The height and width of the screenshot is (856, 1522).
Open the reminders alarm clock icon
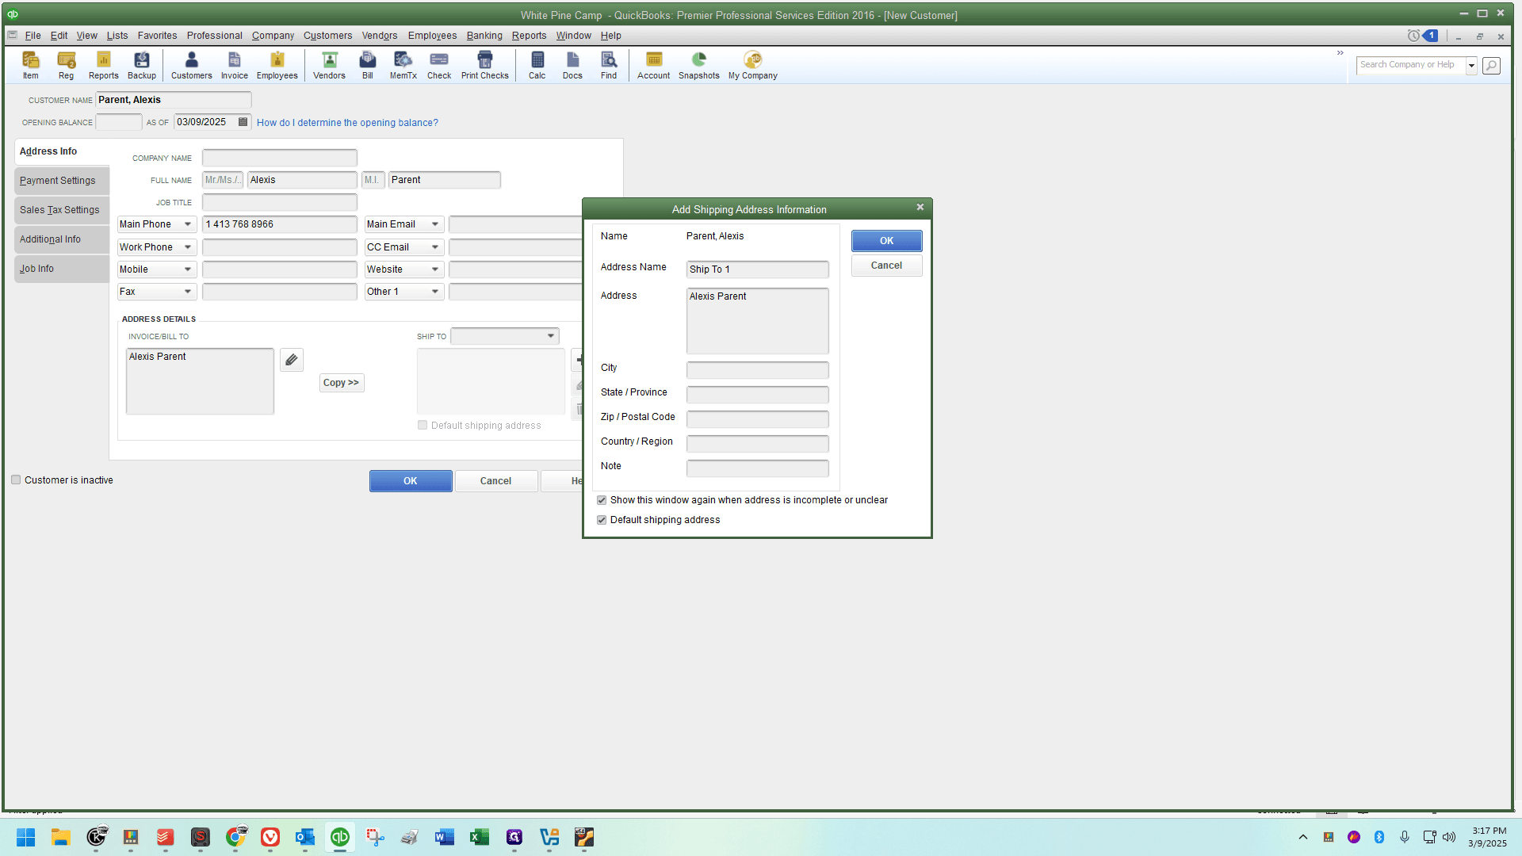(x=1413, y=36)
